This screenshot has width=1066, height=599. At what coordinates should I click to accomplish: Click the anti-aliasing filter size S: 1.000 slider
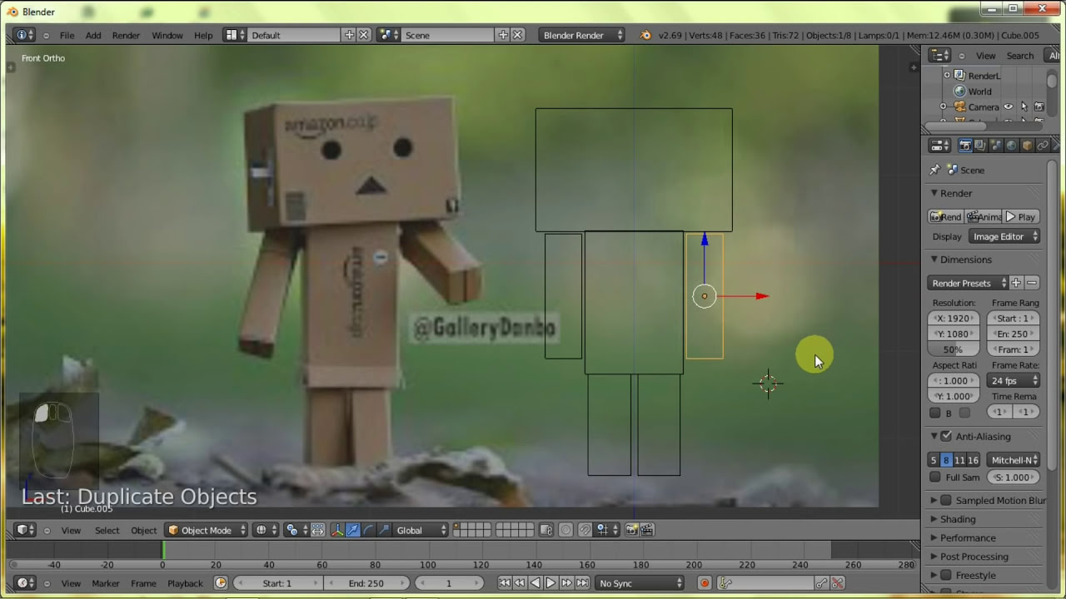[x=1013, y=478]
